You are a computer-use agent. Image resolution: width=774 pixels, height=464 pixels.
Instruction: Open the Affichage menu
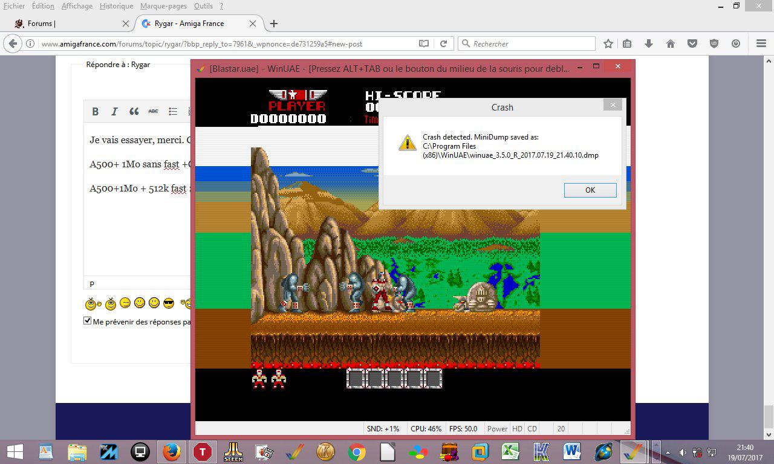[x=77, y=6]
